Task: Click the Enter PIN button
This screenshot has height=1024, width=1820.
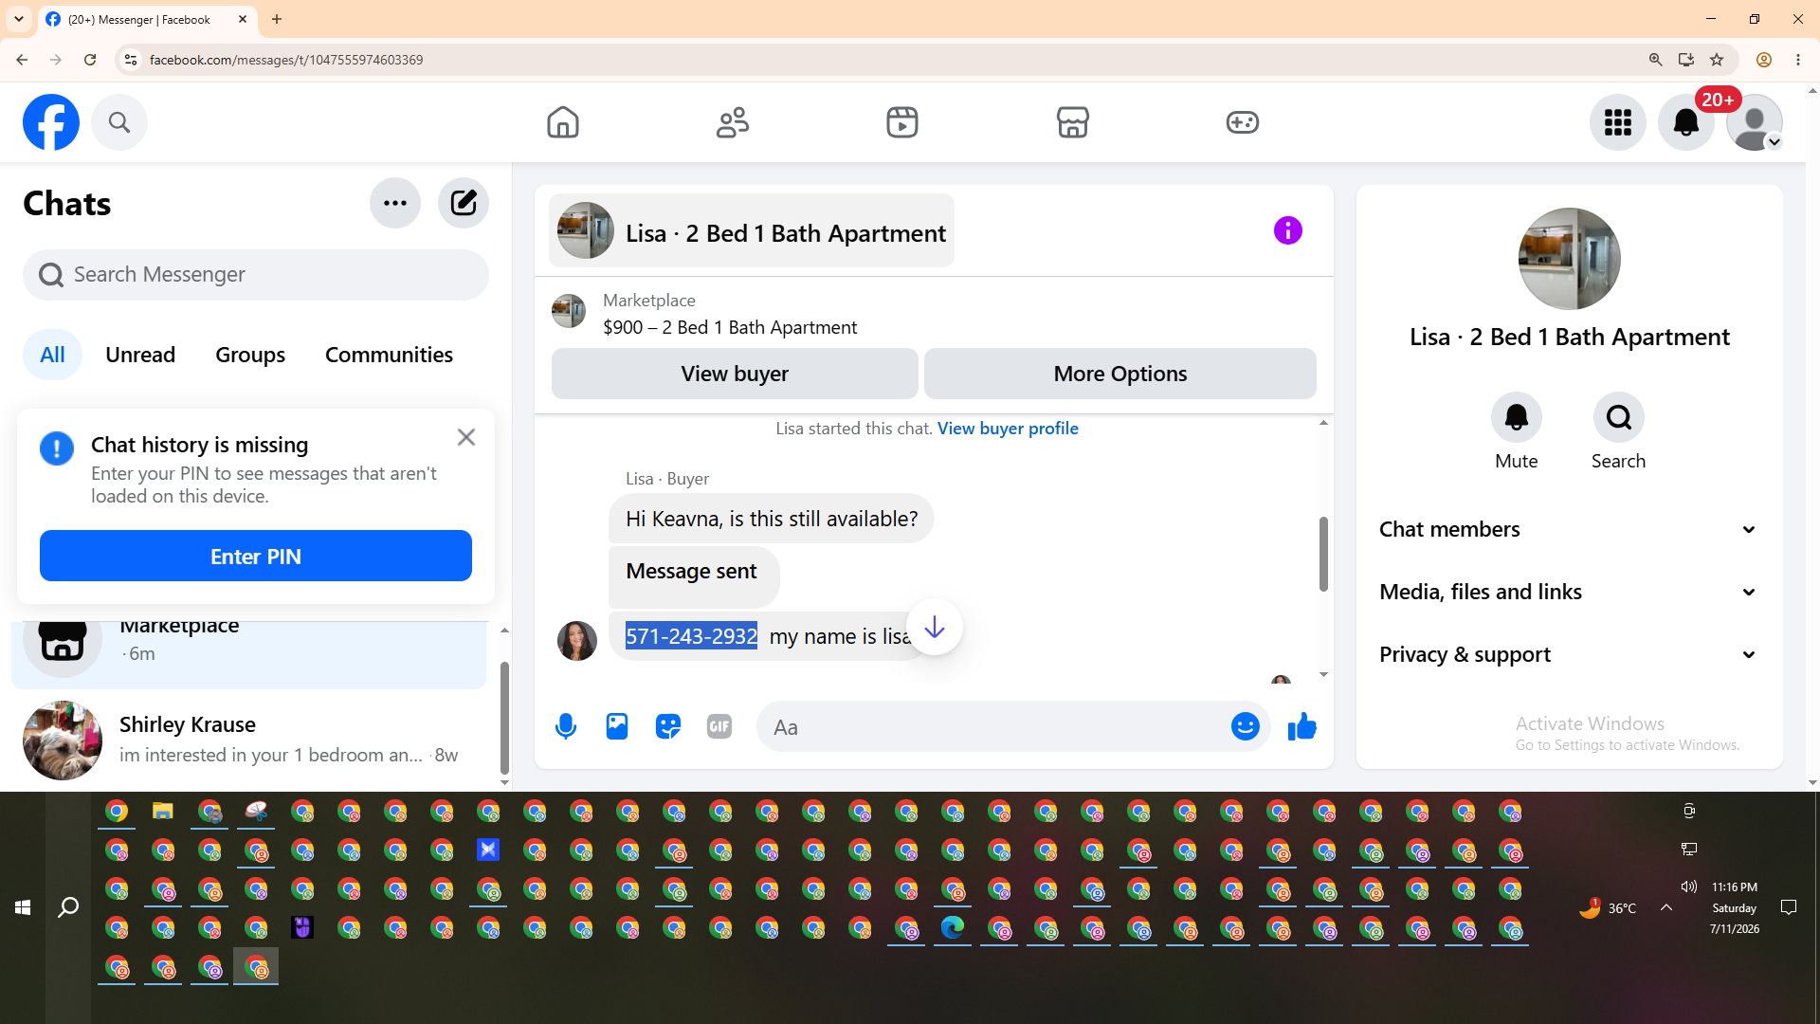Action: (256, 557)
